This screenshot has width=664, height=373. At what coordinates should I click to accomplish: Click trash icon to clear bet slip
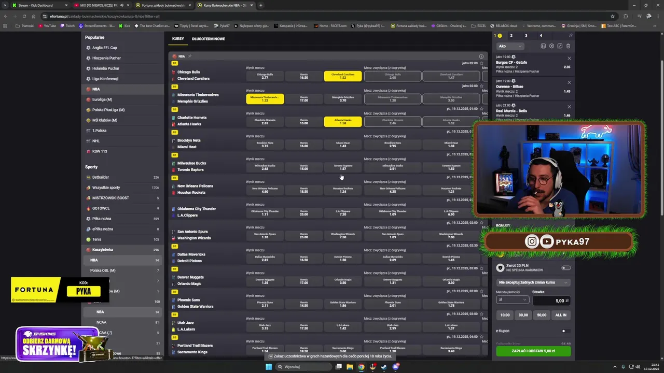(568, 46)
